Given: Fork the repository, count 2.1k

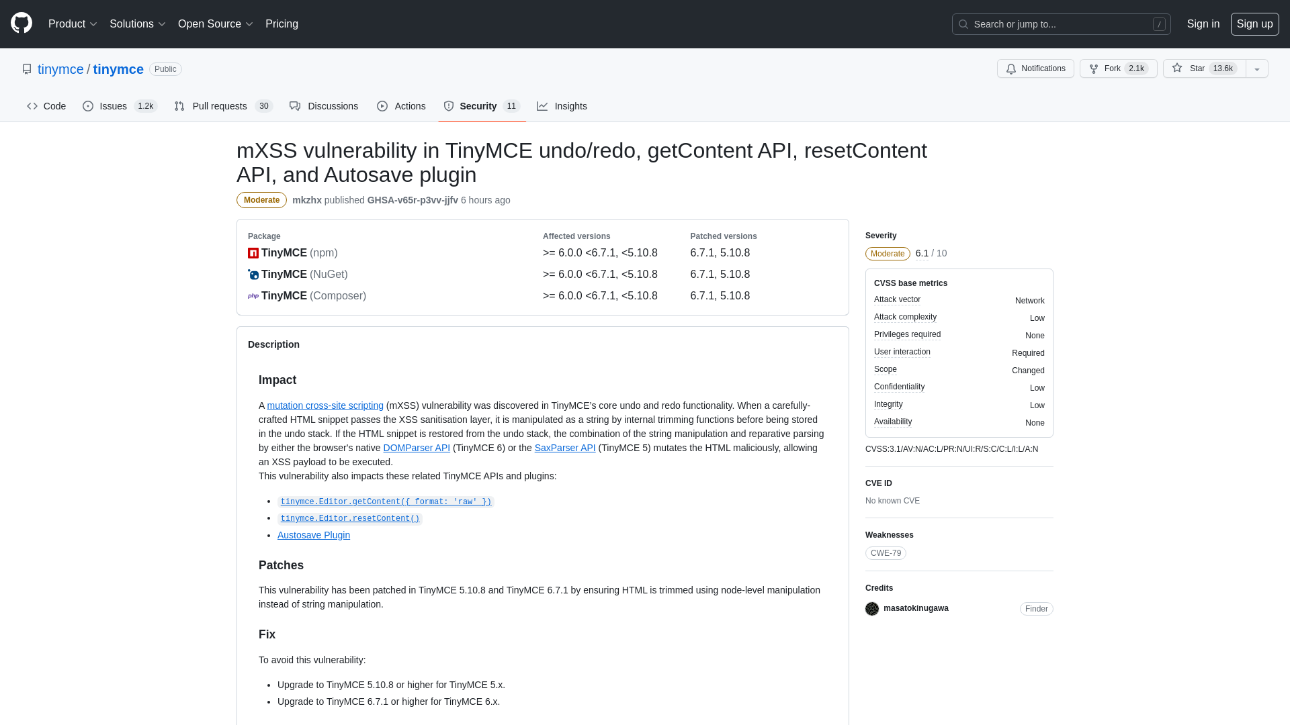Looking at the screenshot, I should 1118,69.
